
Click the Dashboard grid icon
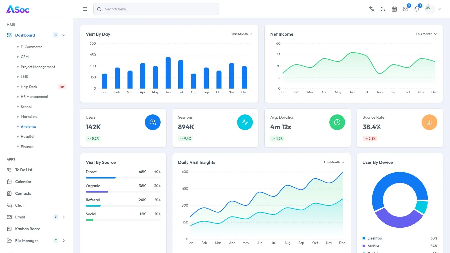click(9, 35)
